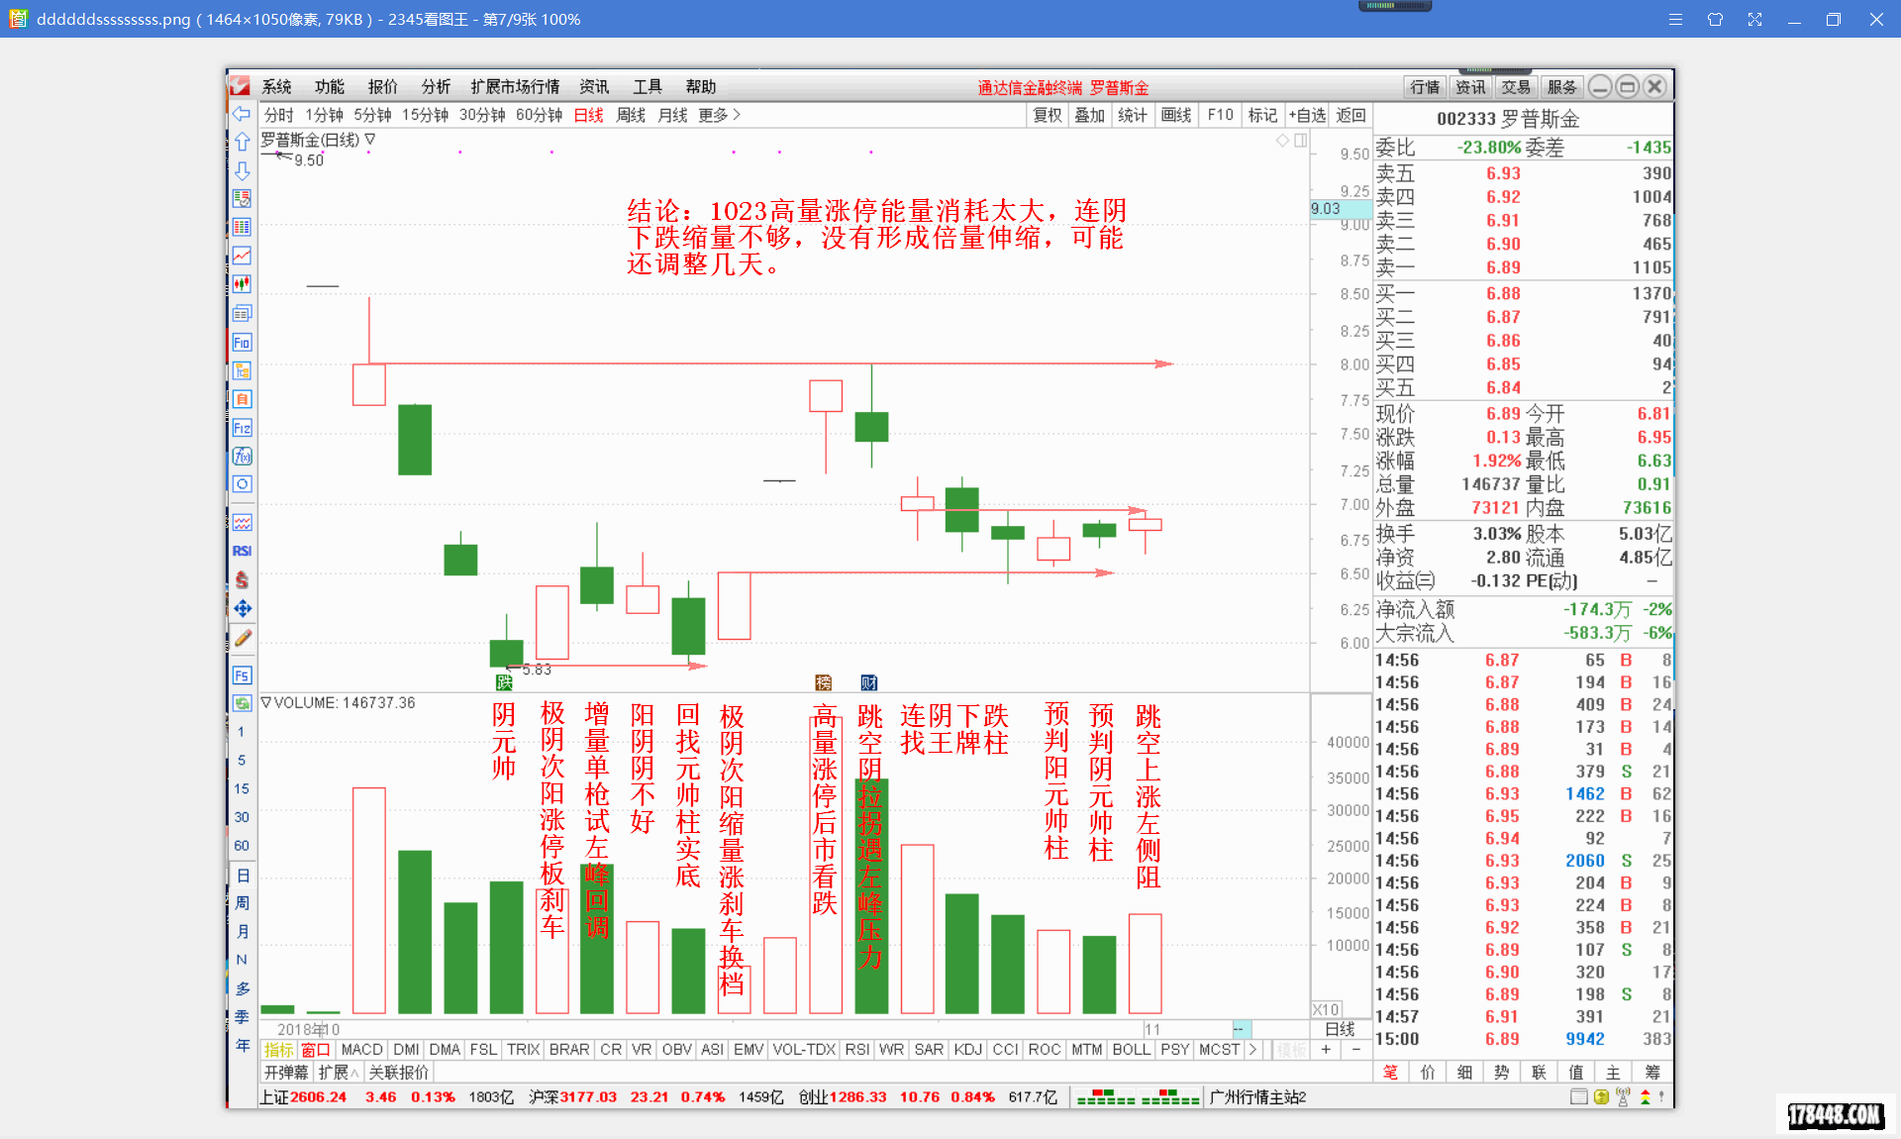Select the 季 quarterly period in sidebar
Screen dimensions: 1901x1139
coord(242,1017)
